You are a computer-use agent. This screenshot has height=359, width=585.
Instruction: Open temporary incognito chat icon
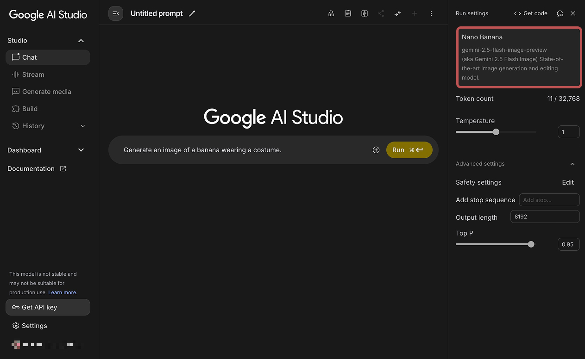(x=331, y=13)
